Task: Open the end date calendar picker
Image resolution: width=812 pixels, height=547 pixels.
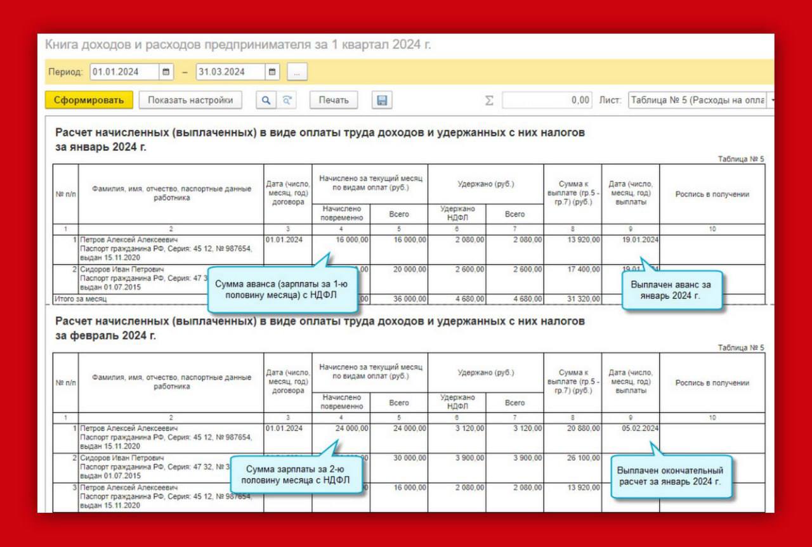Action: (x=272, y=72)
